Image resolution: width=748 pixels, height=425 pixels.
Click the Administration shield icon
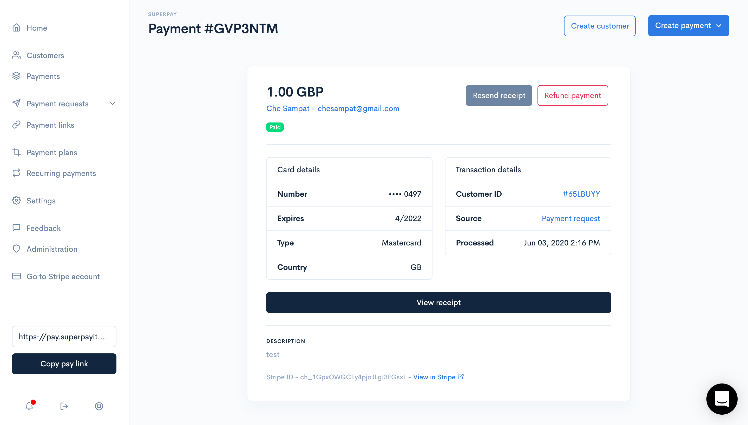click(16, 249)
